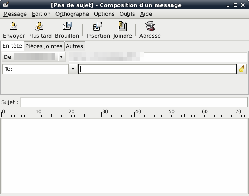
Task: Click the Envoyer send icon
Action: [x=14, y=27]
